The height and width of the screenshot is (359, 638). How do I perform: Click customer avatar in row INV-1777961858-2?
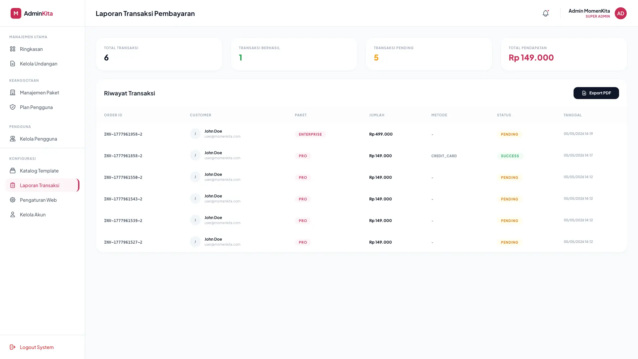[x=195, y=155]
